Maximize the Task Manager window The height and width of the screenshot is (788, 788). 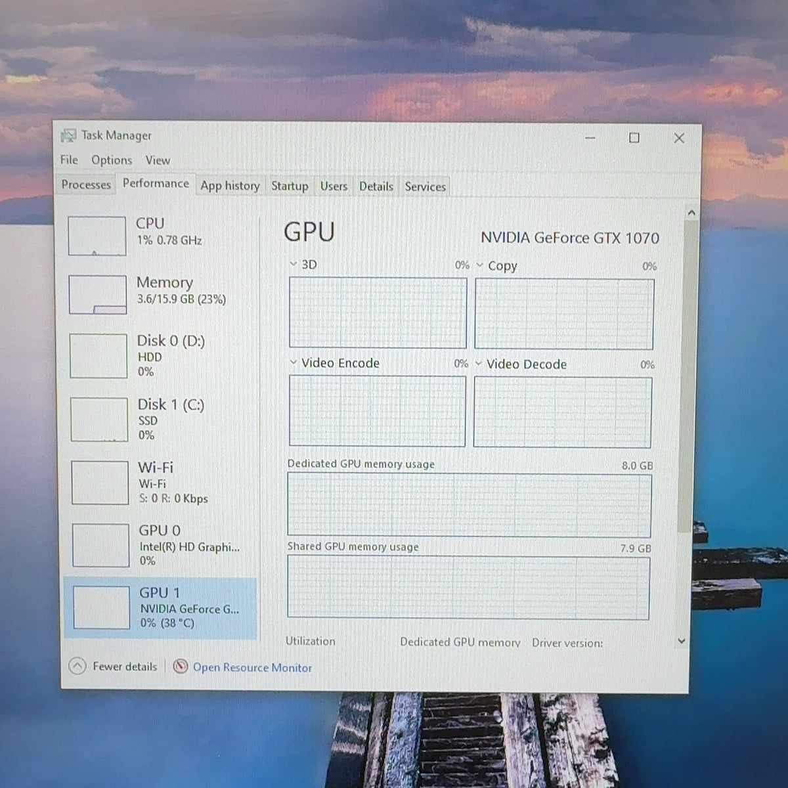pos(634,138)
